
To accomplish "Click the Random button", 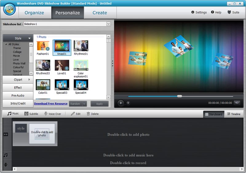I will [x=75, y=104].
